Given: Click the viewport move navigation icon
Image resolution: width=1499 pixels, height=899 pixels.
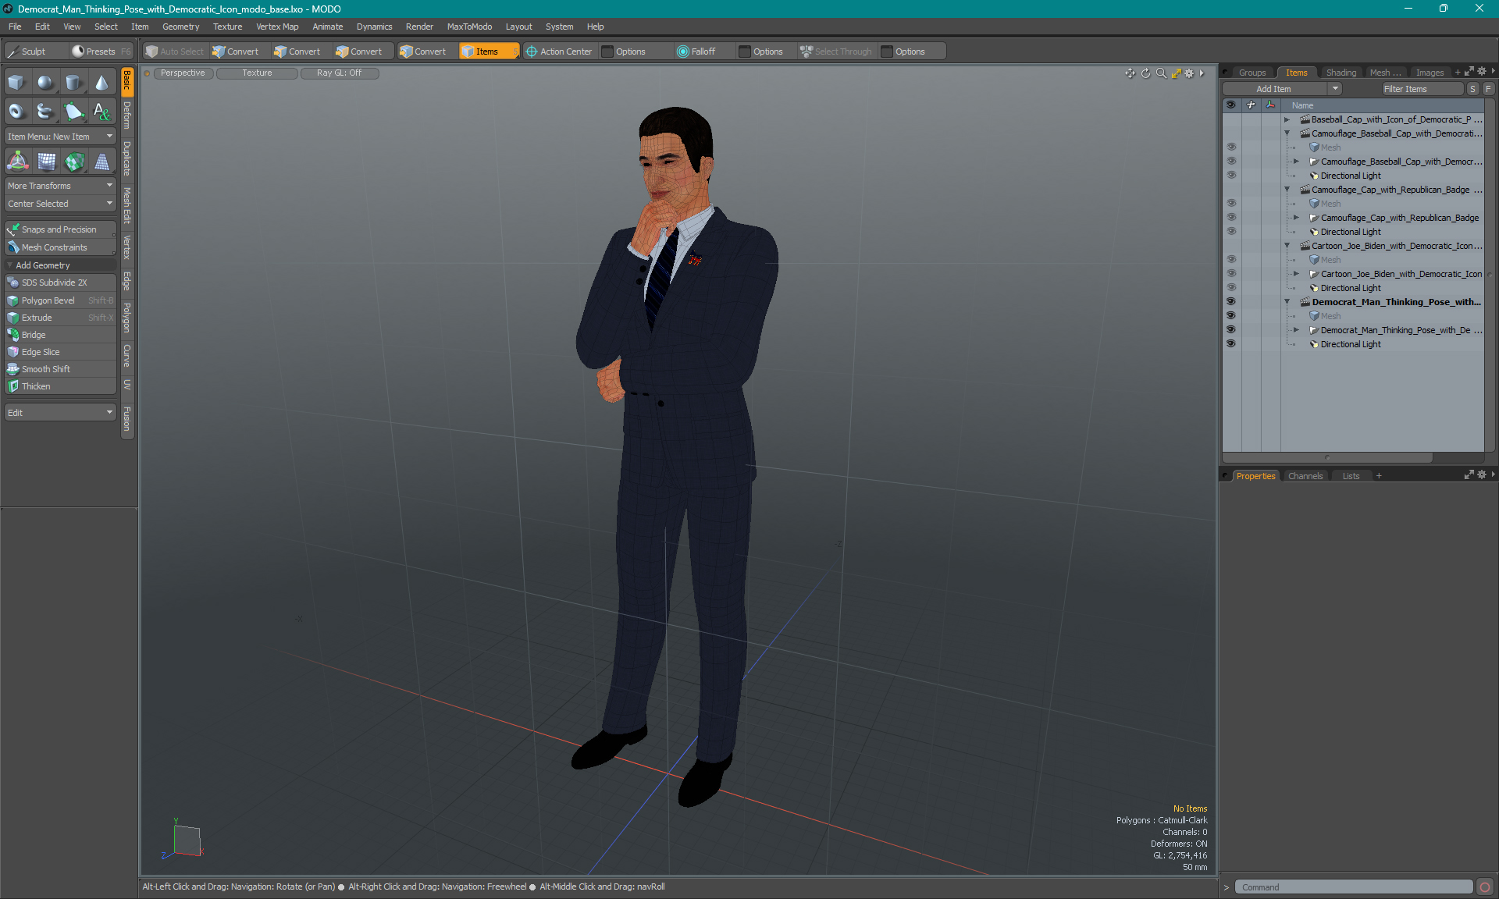Looking at the screenshot, I should (x=1130, y=73).
